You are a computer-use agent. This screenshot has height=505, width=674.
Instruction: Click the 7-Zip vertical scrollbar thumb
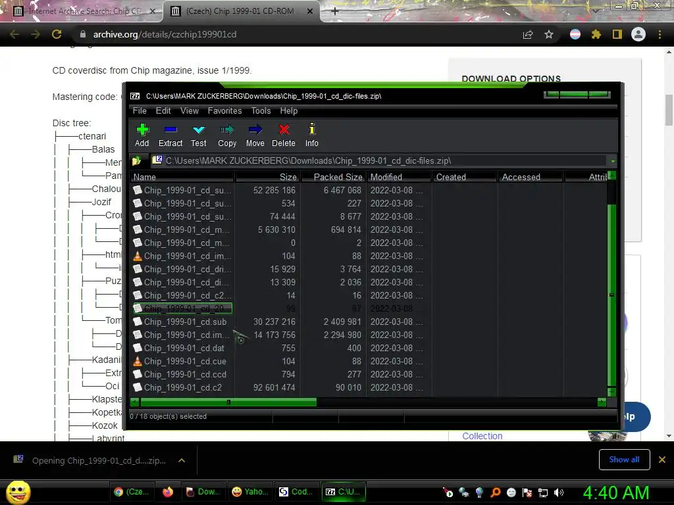point(611,295)
